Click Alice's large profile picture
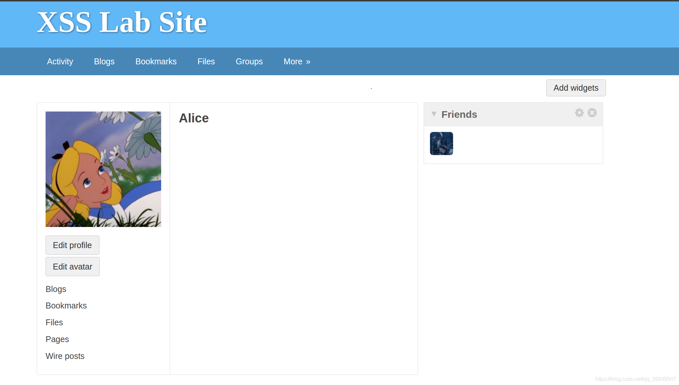Viewport: 679px width, 385px height. [x=103, y=169]
